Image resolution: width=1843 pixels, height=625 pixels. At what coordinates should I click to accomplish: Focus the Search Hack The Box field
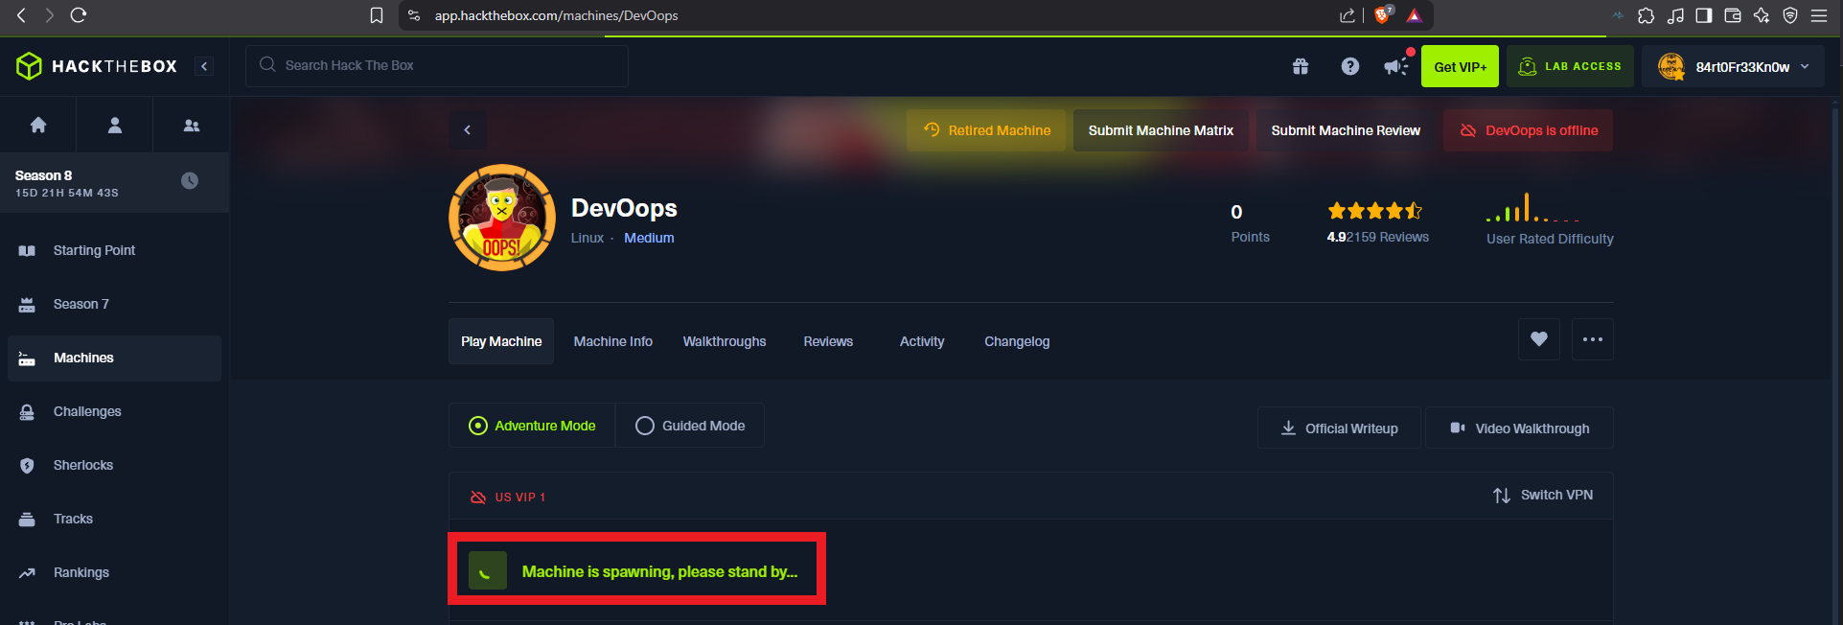coord(437,65)
